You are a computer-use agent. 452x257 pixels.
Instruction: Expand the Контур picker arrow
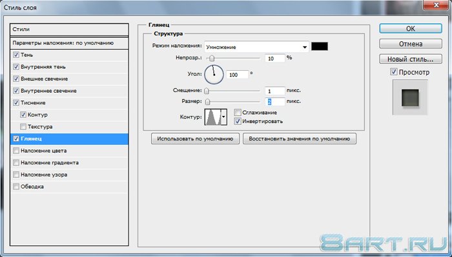pyautogui.click(x=223, y=117)
